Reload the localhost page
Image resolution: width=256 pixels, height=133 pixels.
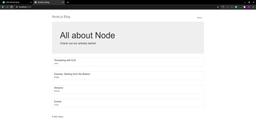click(11, 7)
